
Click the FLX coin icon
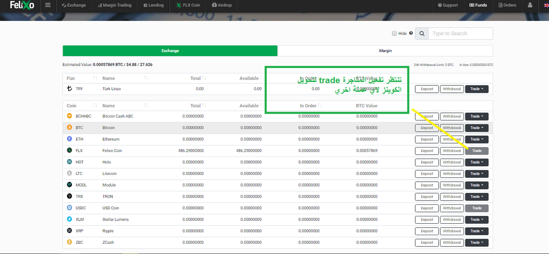point(69,151)
